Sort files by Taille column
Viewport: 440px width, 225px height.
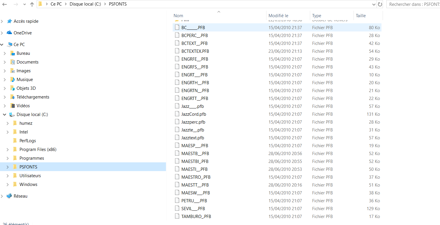361,16
